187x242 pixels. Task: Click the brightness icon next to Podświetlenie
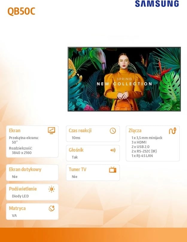click(x=51, y=189)
